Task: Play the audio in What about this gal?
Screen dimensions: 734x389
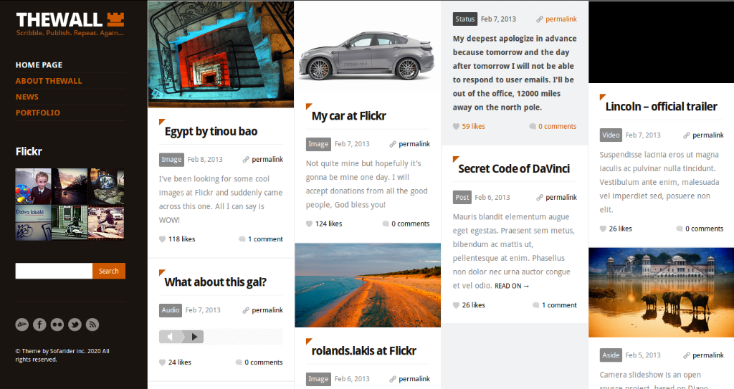Action: pyautogui.click(x=195, y=337)
